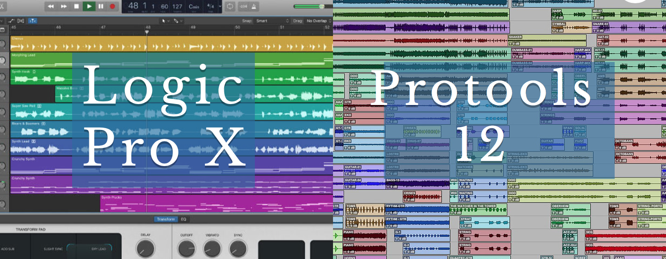The width and height of the screenshot is (666, 259).
Task: Click the Rewind transport button
Action: 51,6
